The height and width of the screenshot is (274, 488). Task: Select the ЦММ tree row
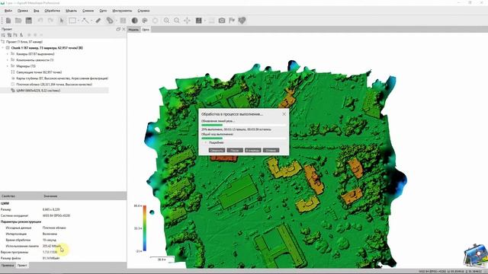click(54, 91)
